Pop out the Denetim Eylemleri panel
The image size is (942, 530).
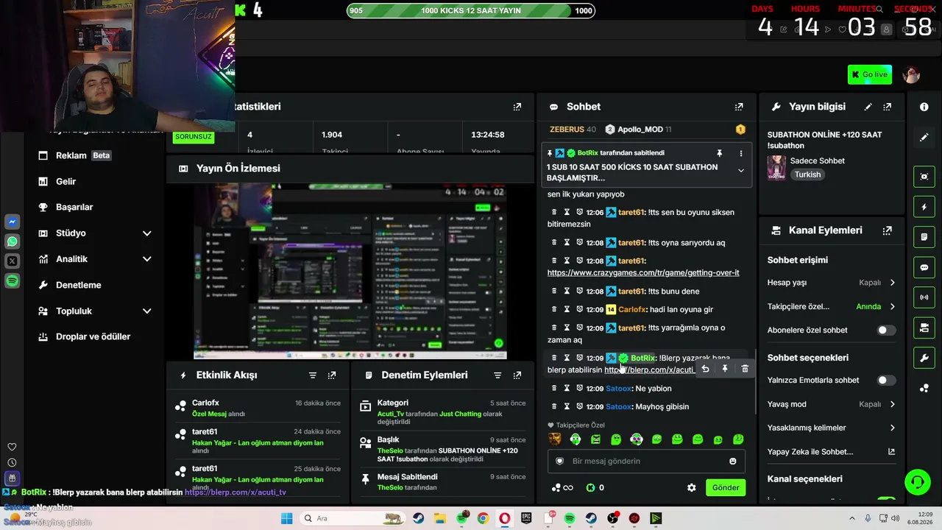coord(517,375)
